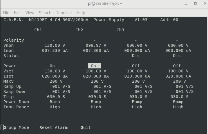The width and height of the screenshot is (208, 134).
Task: Click Ch2 Imon Range High value
Action: (96, 107)
